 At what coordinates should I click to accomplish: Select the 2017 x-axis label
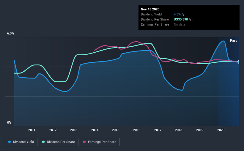(x=158, y=130)
